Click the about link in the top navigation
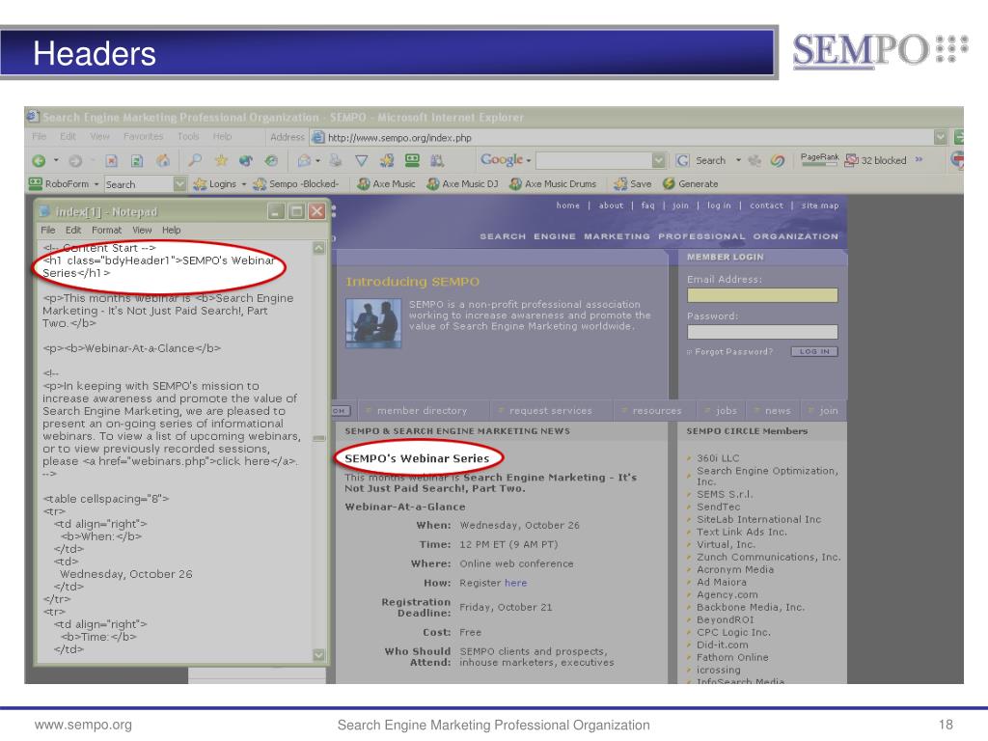 tap(611, 206)
